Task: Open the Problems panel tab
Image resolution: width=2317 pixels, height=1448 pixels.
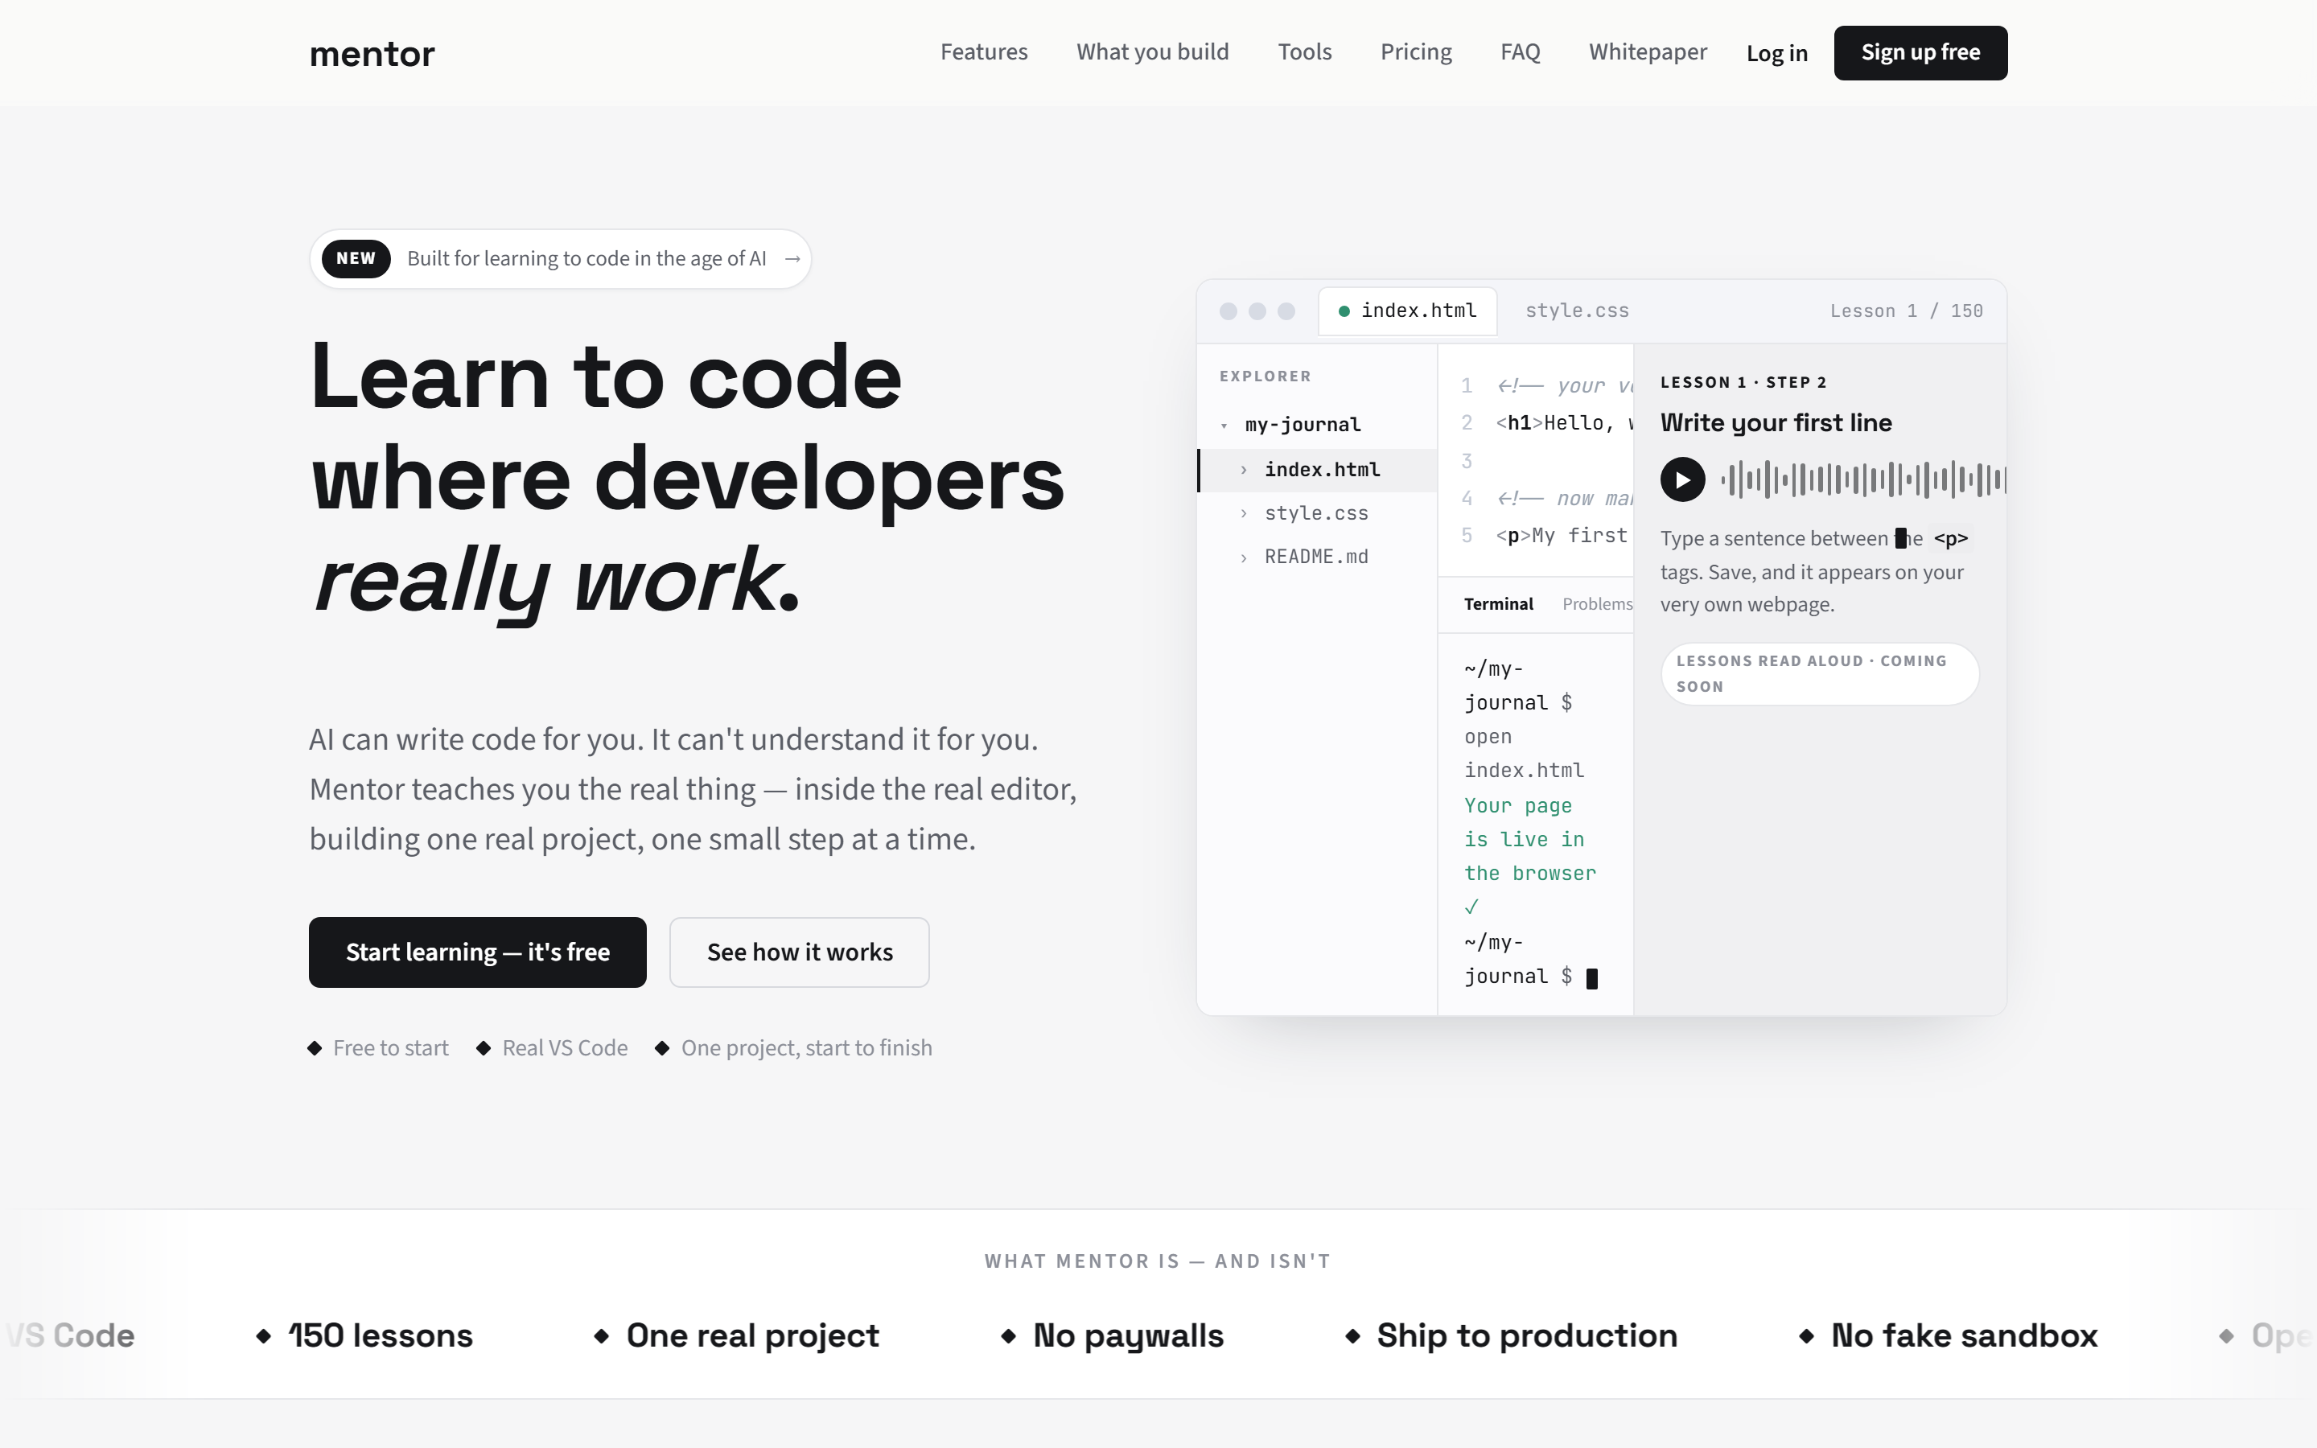Action: (x=1597, y=603)
